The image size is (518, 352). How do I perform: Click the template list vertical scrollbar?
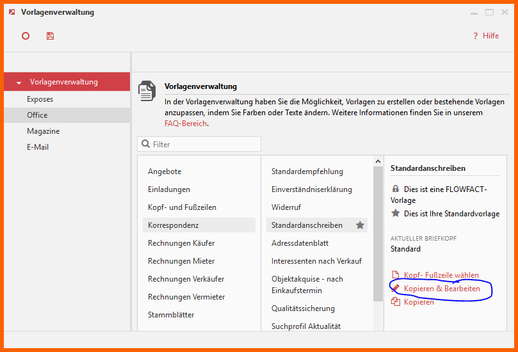(378, 243)
